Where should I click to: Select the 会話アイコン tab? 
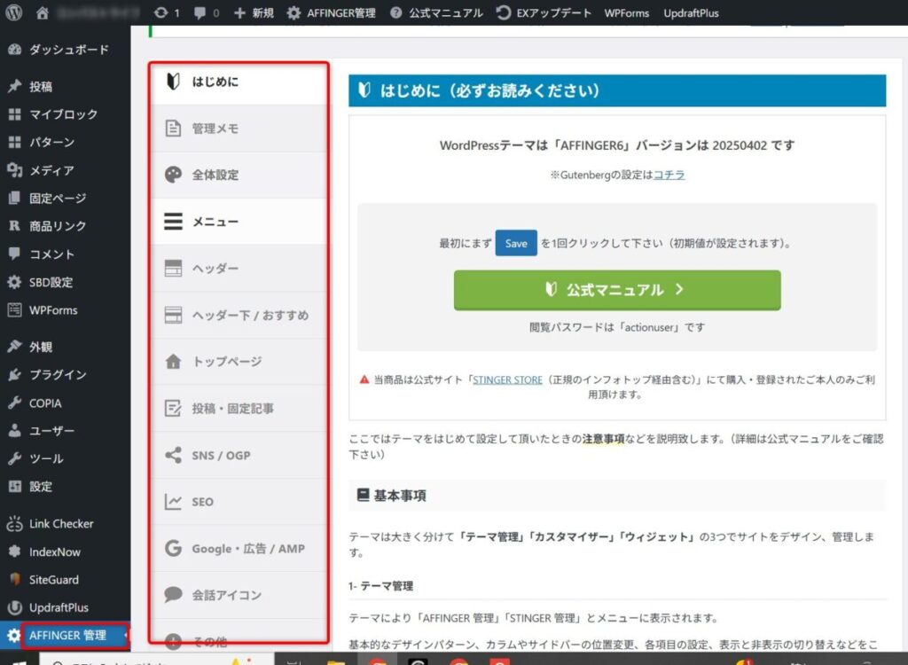239,595
